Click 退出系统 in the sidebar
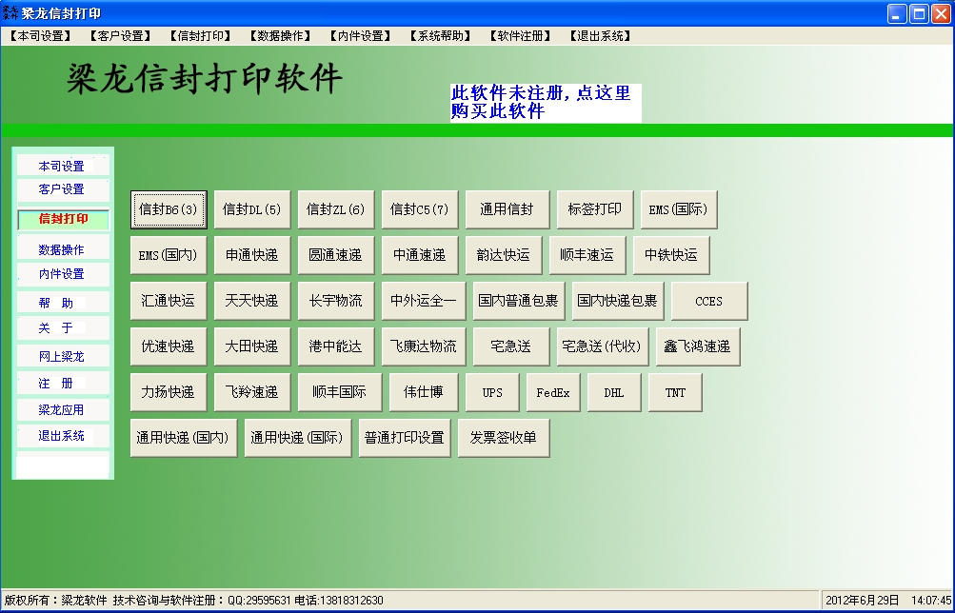The height and width of the screenshot is (613, 955). [63, 436]
